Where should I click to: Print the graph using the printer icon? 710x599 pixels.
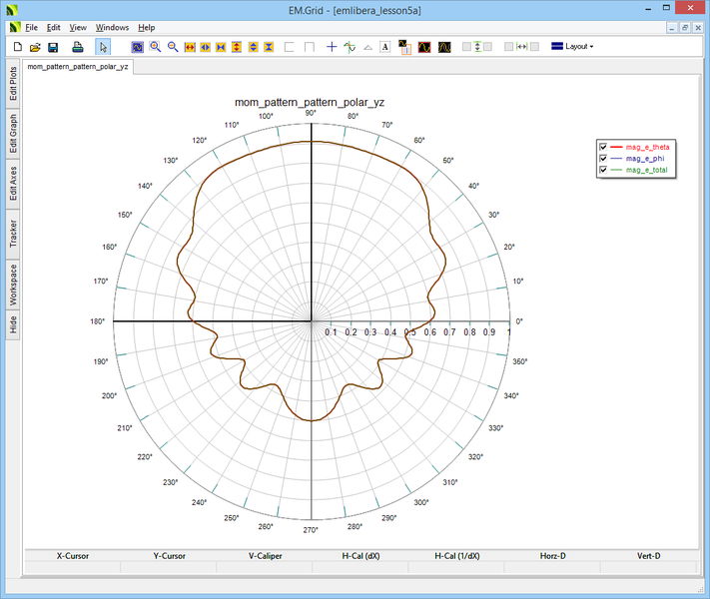tap(77, 47)
